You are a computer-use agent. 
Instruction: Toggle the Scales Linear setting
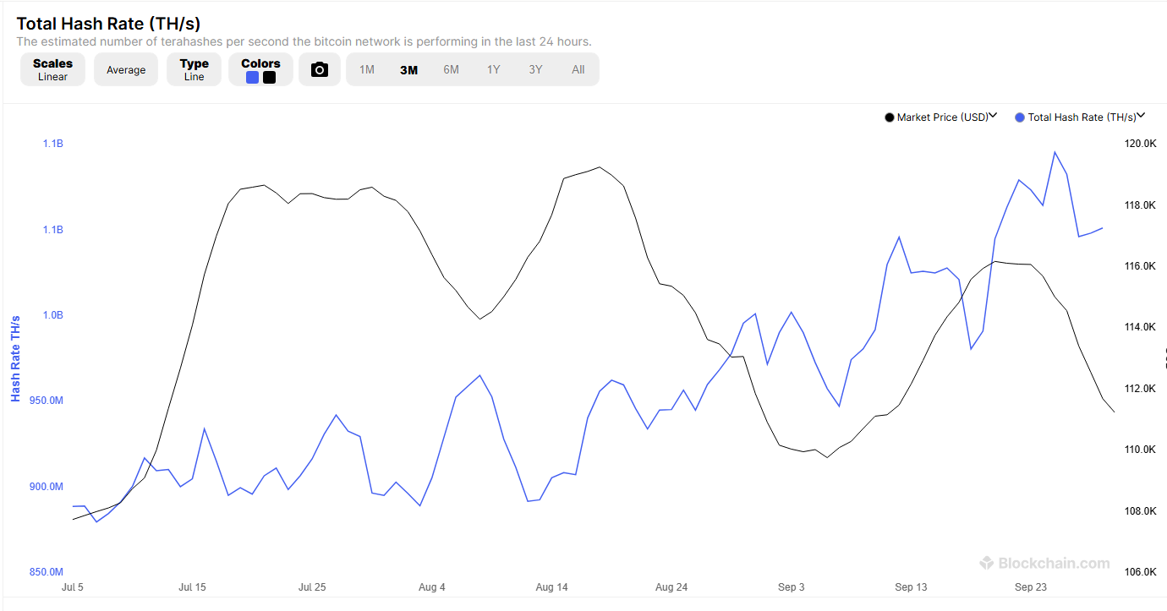point(52,69)
